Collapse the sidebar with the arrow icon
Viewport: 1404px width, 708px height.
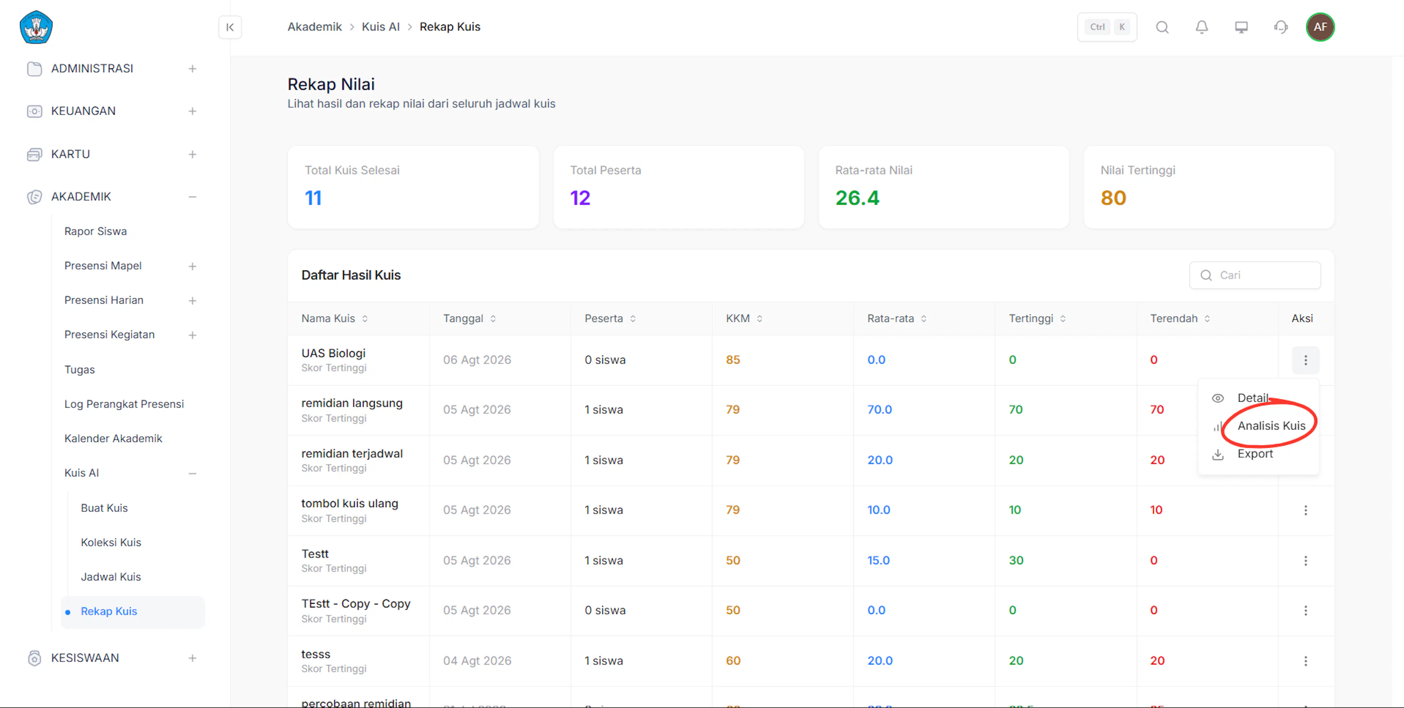coord(230,27)
